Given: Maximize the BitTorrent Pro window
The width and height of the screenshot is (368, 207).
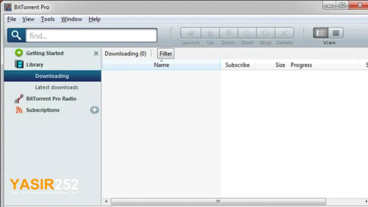Looking at the screenshot, I should [x=342, y=5].
